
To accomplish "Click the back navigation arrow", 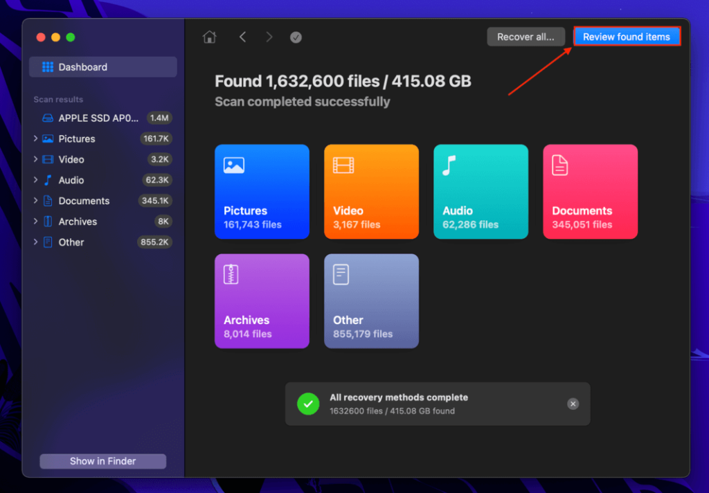I will (x=242, y=37).
